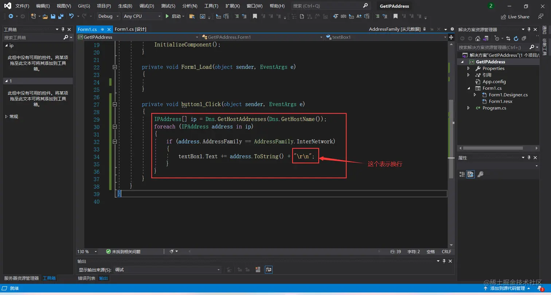Image resolution: width=551 pixels, height=295 pixels.
Task: Click the bookmark icon in the toolbar
Action: 255,16
